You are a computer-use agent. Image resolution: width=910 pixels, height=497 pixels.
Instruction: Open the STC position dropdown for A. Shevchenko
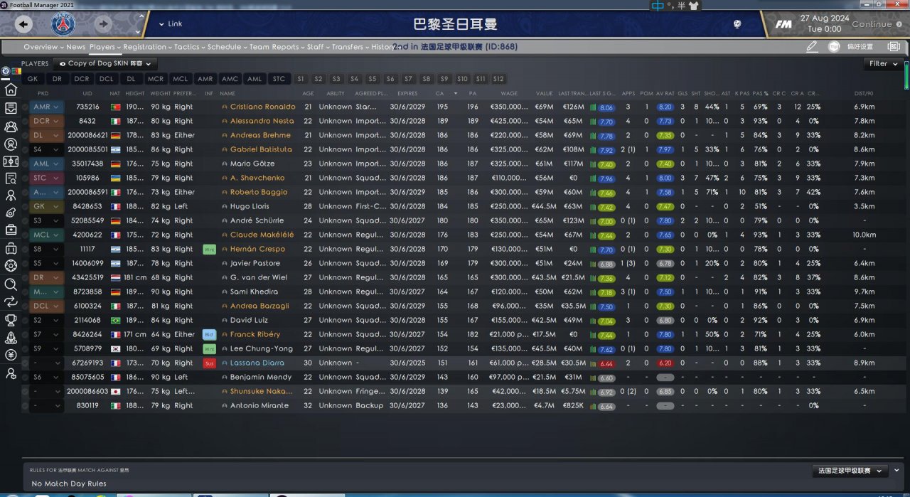[x=47, y=178]
